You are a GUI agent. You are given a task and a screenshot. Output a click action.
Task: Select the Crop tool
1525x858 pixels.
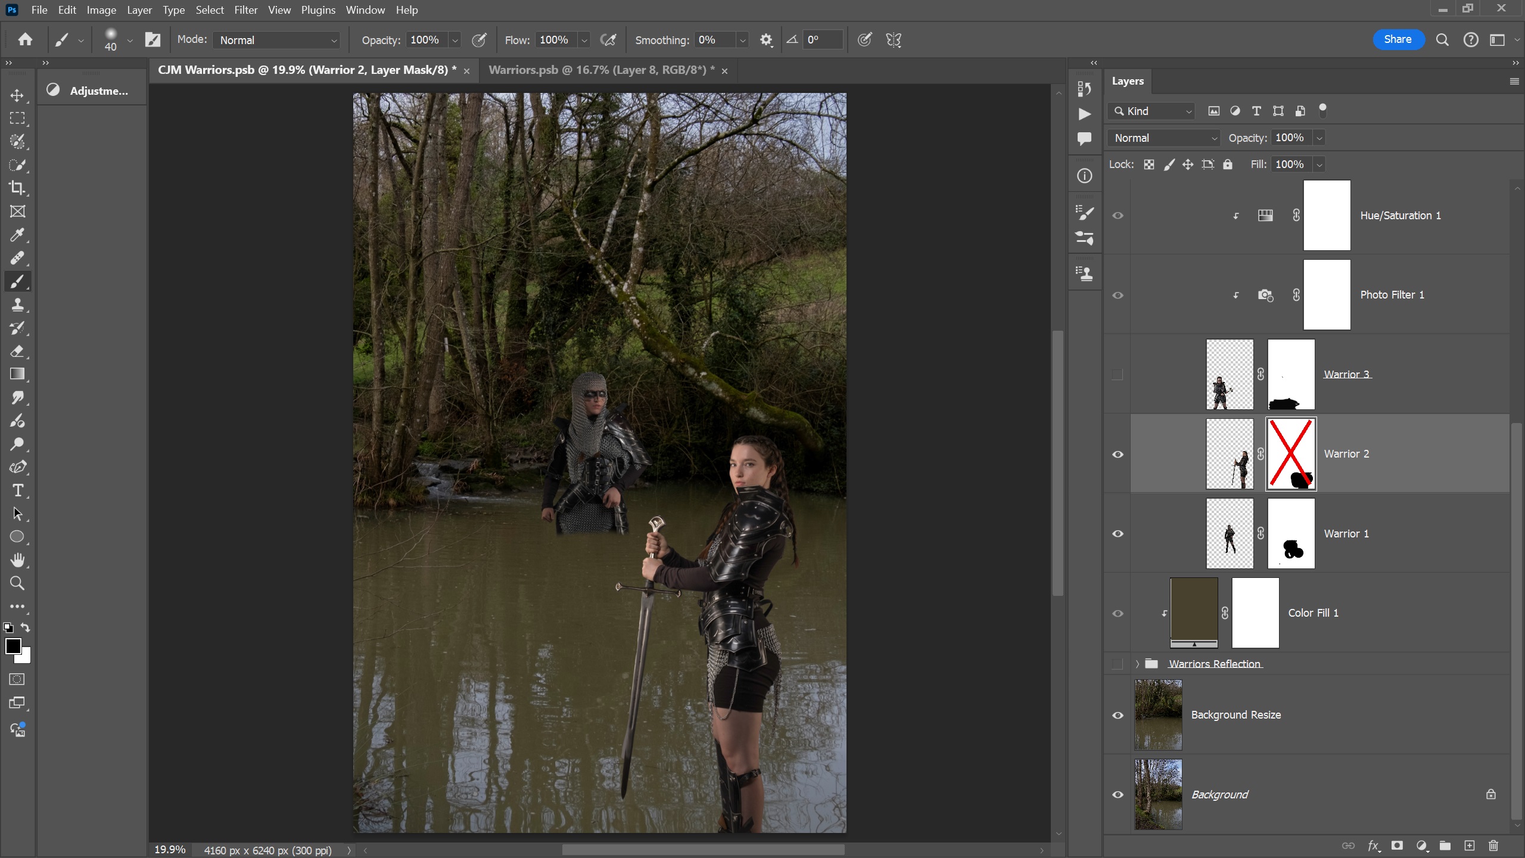tap(17, 188)
